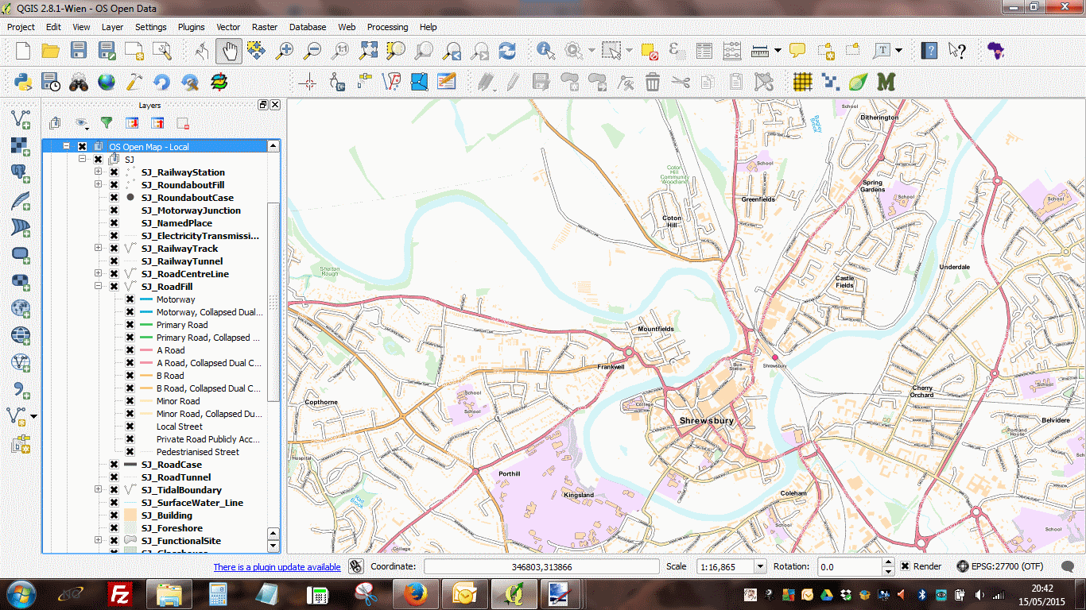The height and width of the screenshot is (610, 1086).
Task: Click the map tips speech bubble icon
Action: click(x=797, y=51)
